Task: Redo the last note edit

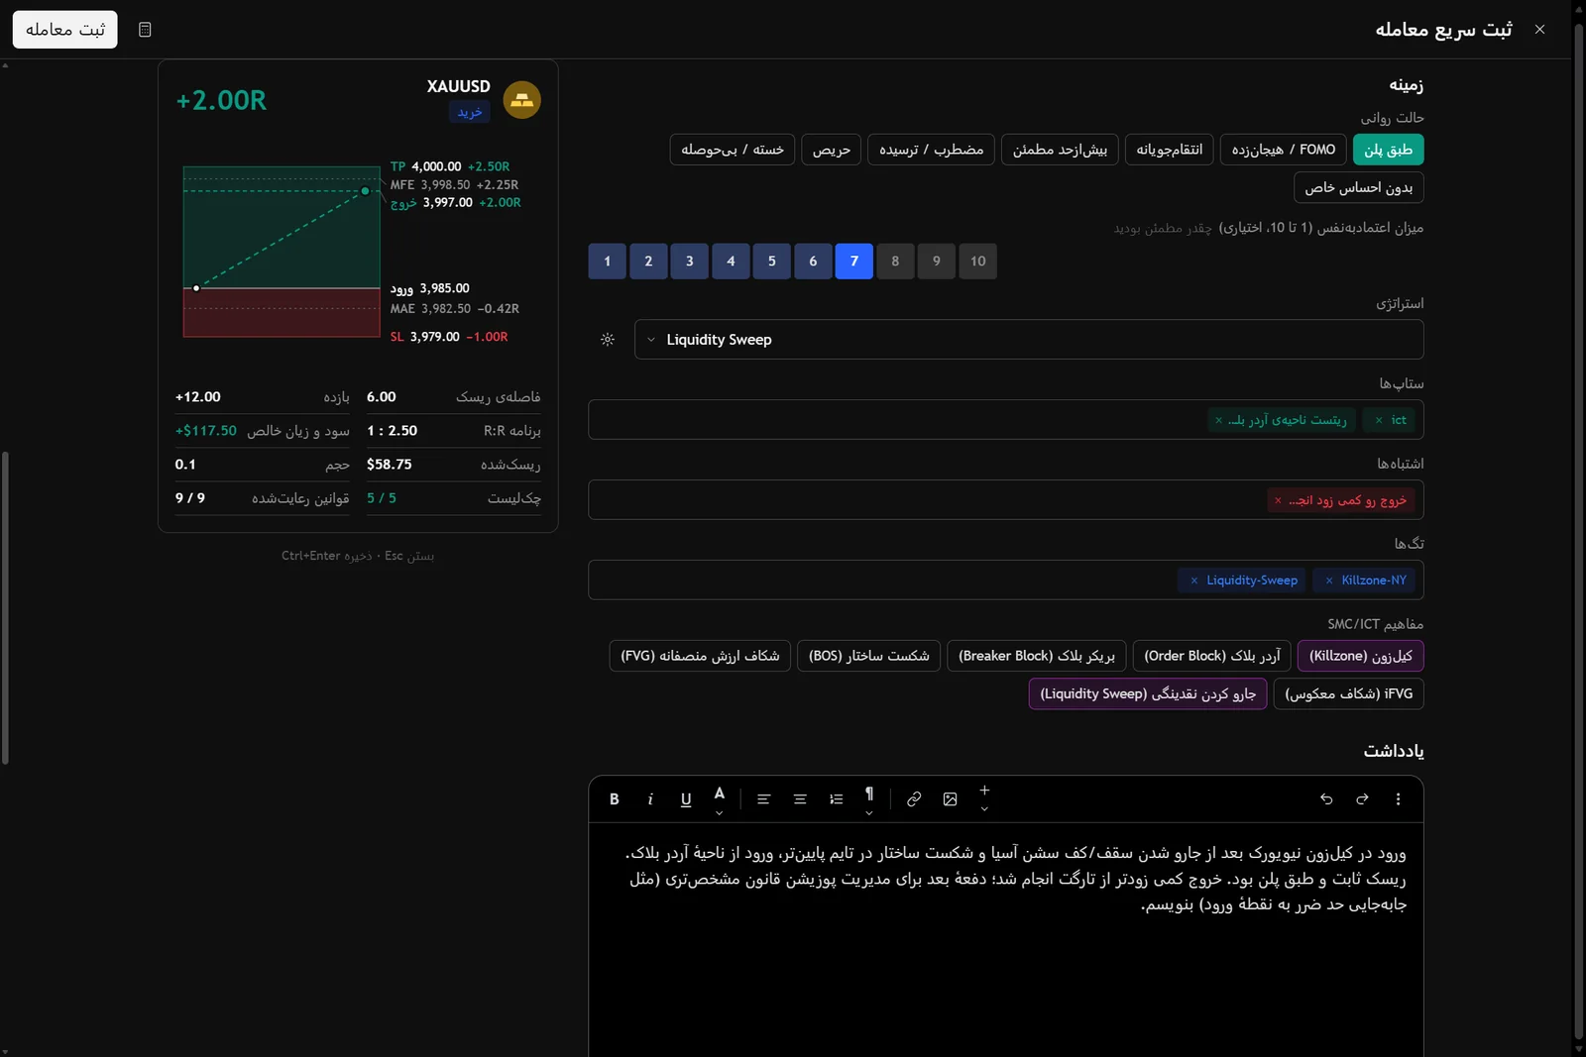Action: 1362,799
